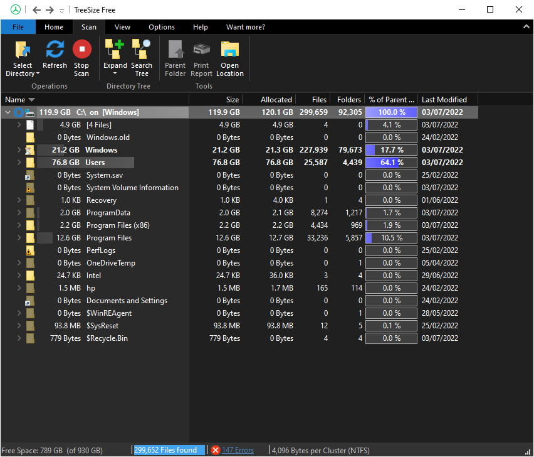Click Documents and Settings shortcut icon

tap(29, 301)
